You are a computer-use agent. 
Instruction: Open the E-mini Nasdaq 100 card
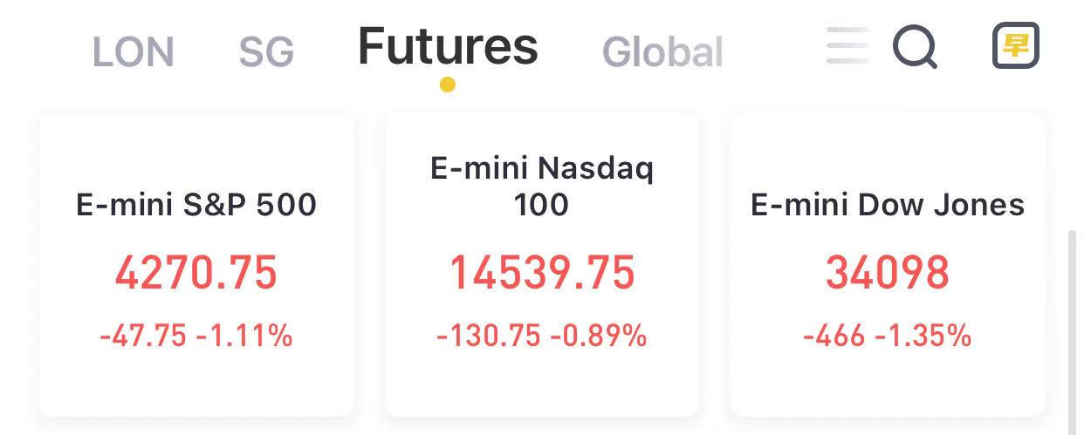(x=542, y=264)
